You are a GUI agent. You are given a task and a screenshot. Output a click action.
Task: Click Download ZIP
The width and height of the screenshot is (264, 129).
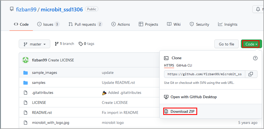180,111
